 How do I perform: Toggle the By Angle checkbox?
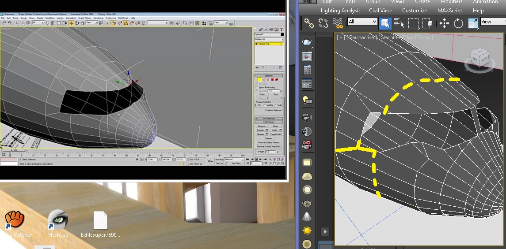(257, 91)
